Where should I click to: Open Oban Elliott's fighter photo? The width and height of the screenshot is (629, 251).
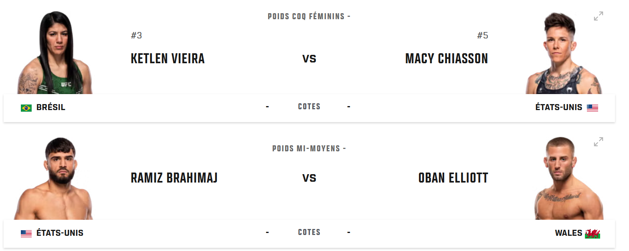point(569,179)
